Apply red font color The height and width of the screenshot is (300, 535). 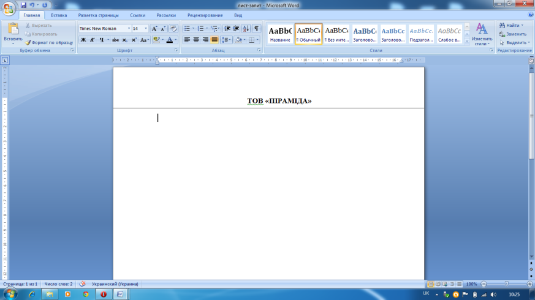[170, 40]
